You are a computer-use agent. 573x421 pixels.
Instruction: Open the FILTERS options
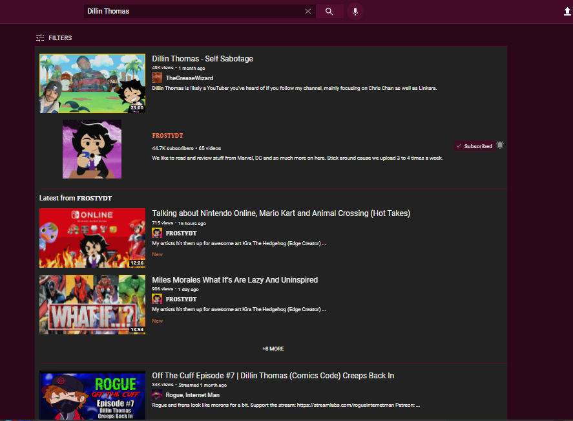pos(54,38)
